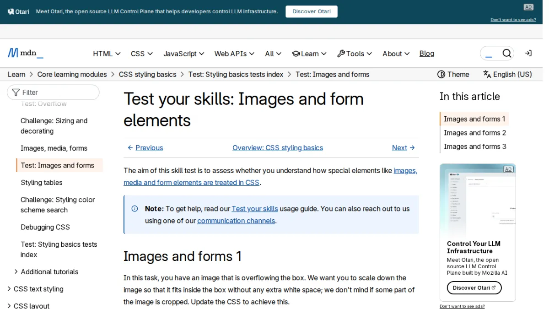Jump to Images and forms 2 section

475,133
